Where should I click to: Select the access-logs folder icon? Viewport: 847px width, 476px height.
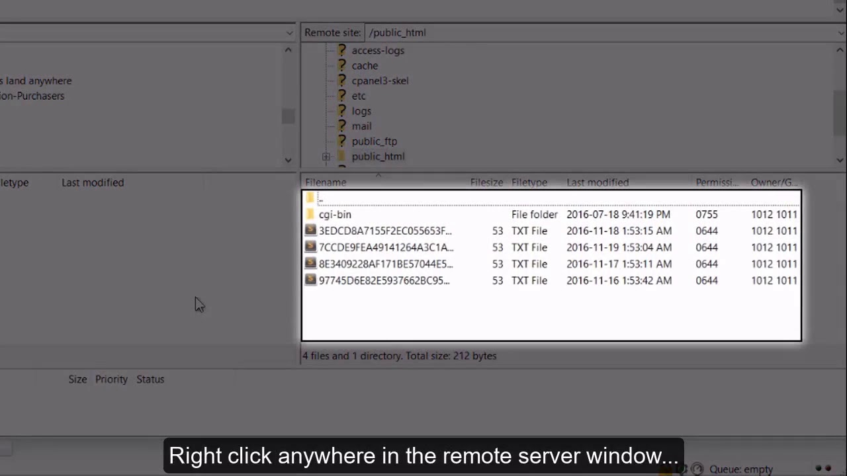point(341,50)
